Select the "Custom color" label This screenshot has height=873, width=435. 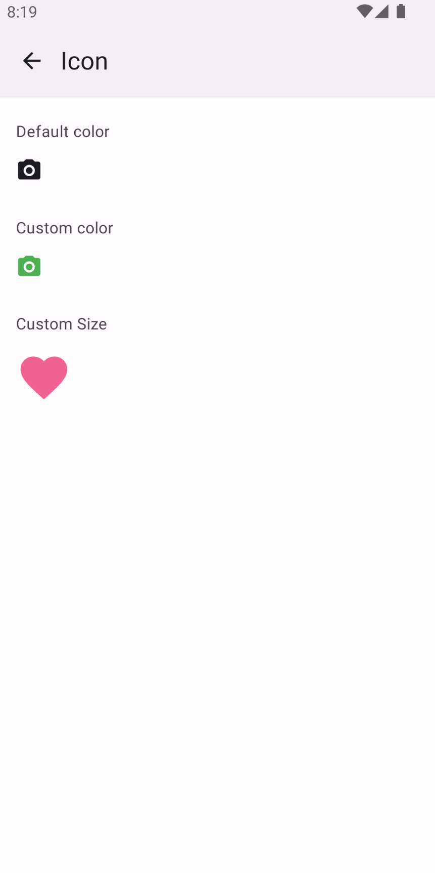coord(65,228)
